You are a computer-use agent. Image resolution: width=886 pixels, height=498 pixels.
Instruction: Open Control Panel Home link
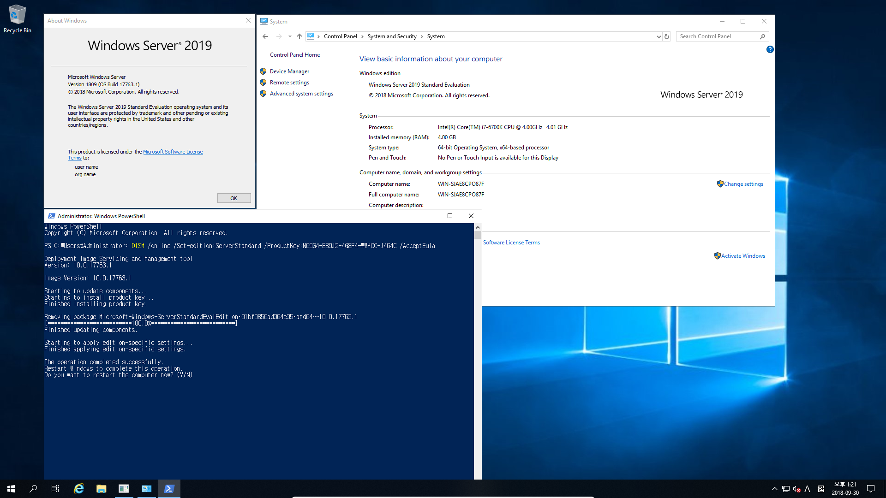[x=295, y=55]
